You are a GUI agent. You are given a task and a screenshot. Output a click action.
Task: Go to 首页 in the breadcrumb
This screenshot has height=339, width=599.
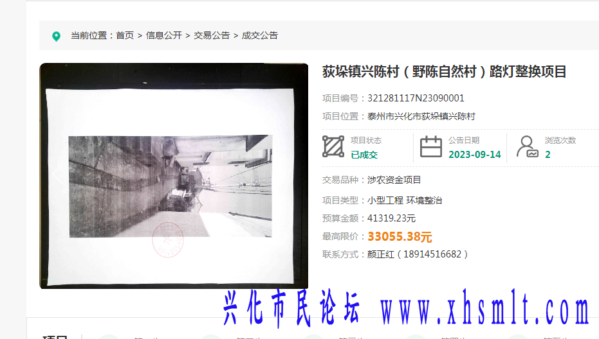tap(125, 35)
